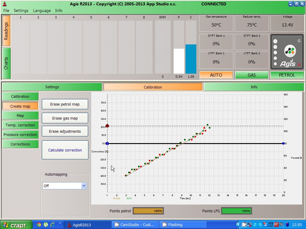Click the Agis switch round logo button
This screenshot has width=306, height=229.
pos(289,51)
